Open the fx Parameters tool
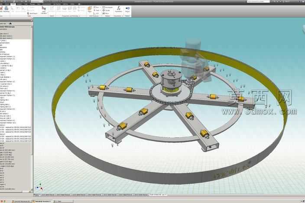Image resolution: width=305 pixels, height=203 pixels. 118,9
